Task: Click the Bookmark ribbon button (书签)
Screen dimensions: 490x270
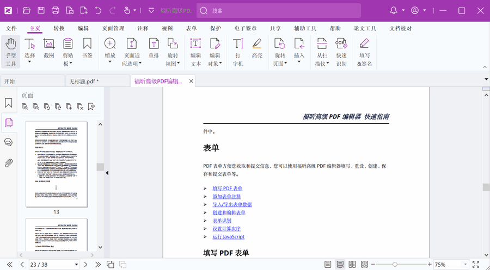Action: tap(87, 48)
